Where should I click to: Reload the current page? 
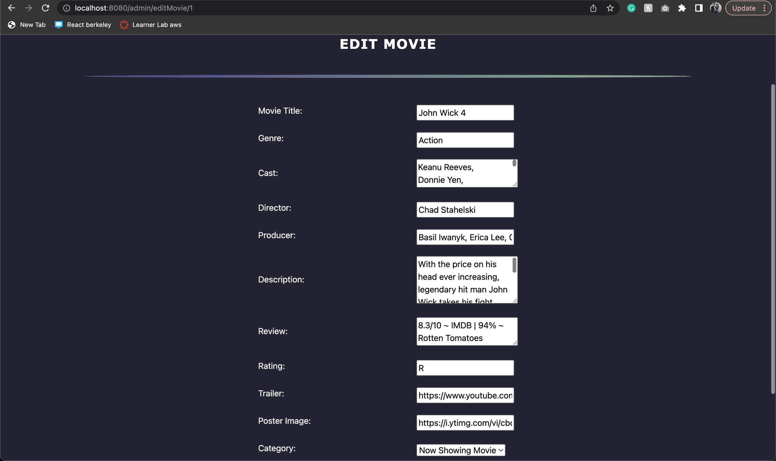coord(45,8)
